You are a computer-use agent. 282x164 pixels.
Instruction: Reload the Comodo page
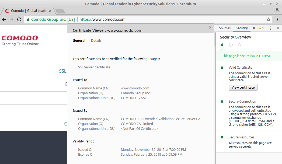pyautogui.click(x=19, y=19)
